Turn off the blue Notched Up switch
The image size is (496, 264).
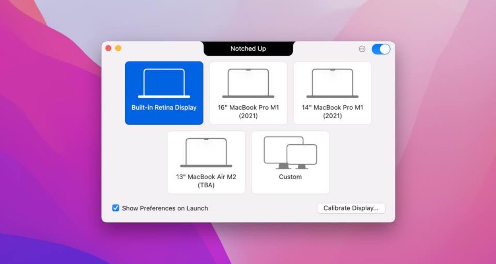point(381,49)
